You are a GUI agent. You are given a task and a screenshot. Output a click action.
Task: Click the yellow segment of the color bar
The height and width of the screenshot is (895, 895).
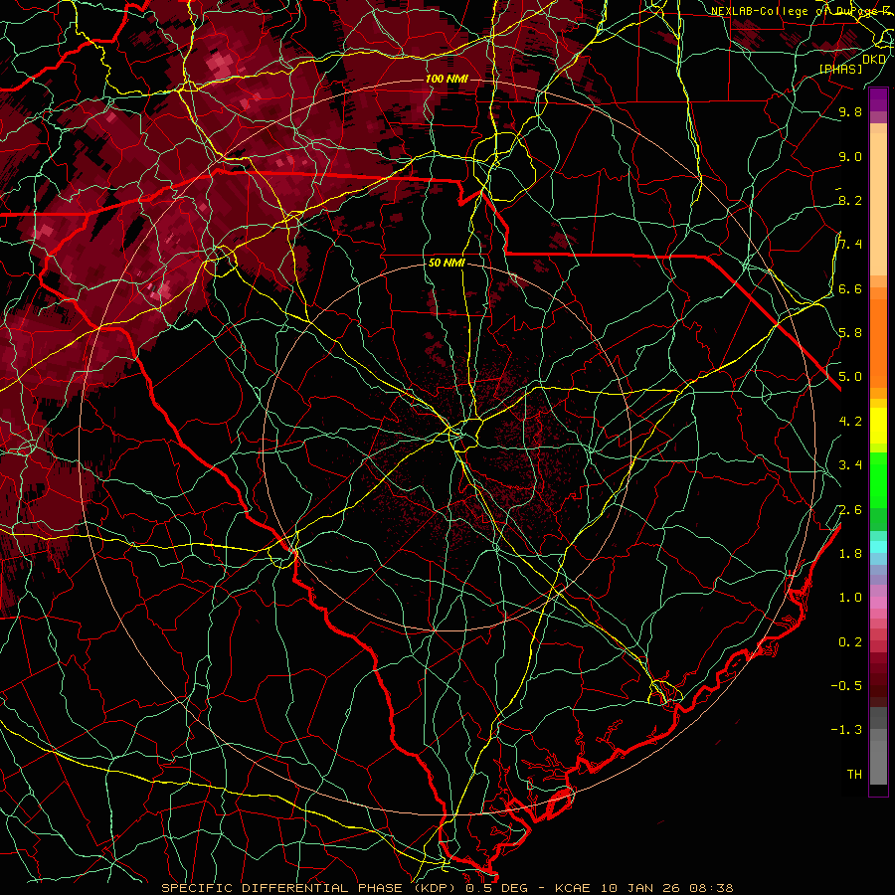coord(878,426)
